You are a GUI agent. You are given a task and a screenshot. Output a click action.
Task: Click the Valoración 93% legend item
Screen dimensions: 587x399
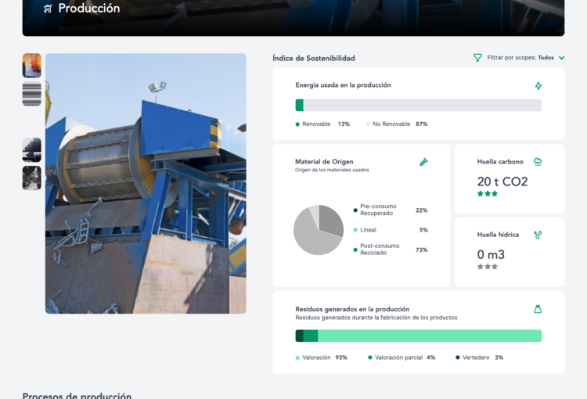[322, 358]
